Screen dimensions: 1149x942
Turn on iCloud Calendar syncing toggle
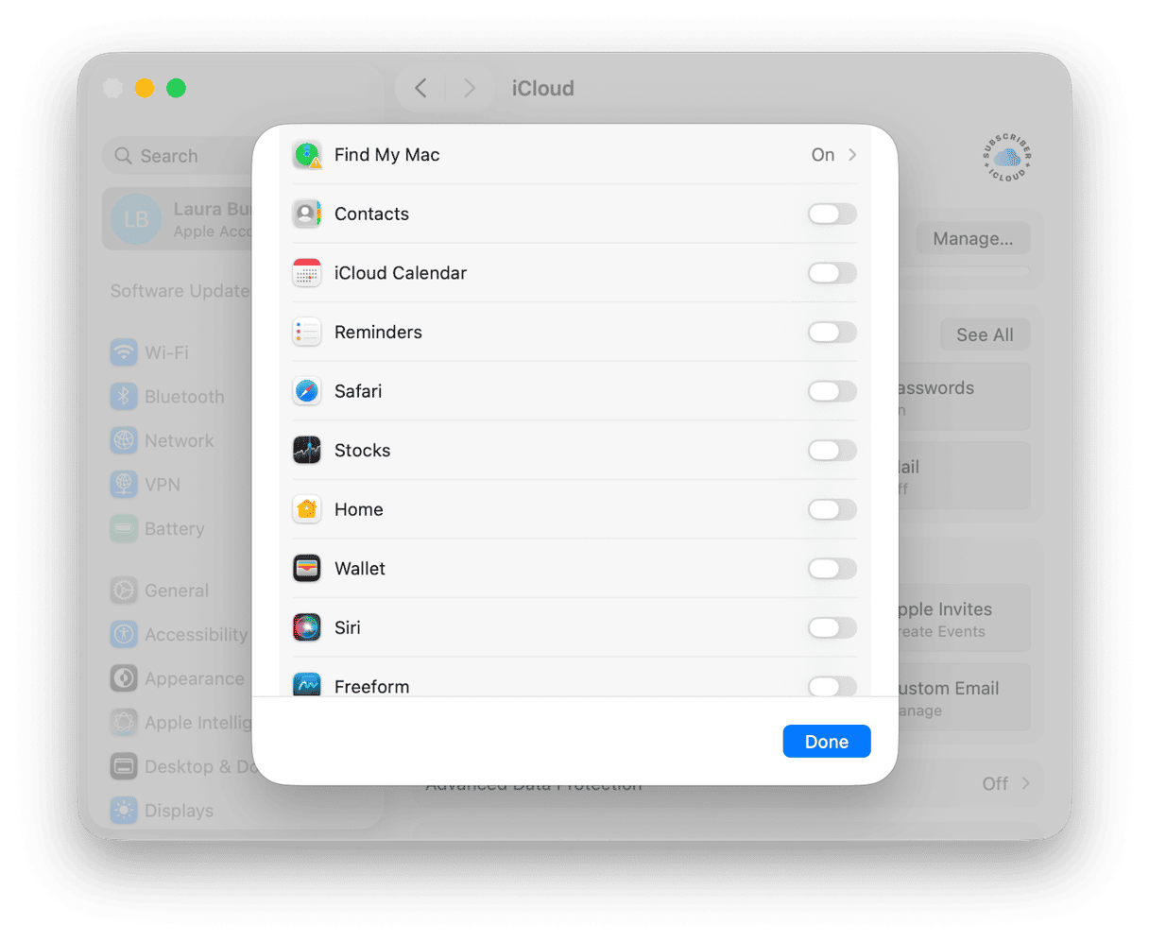coord(832,273)
